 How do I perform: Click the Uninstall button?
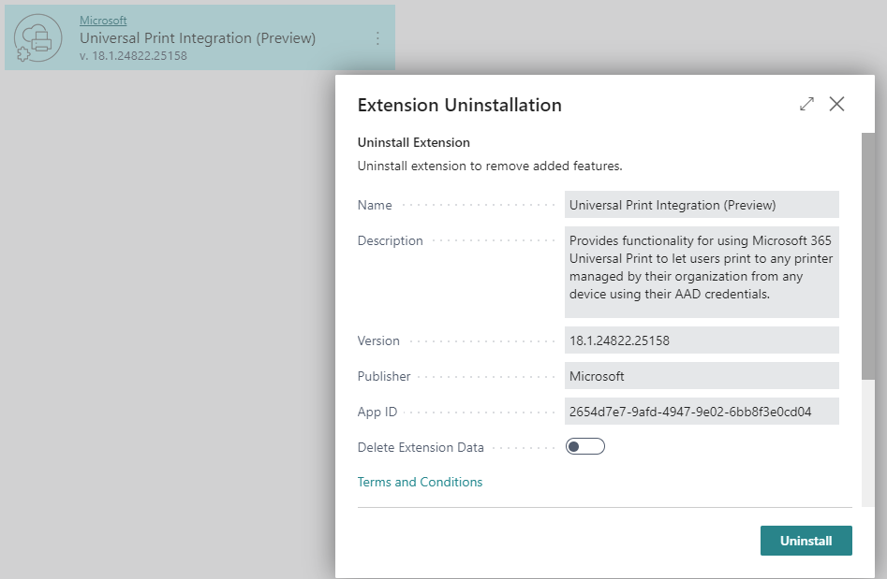[x=806, y=541]
